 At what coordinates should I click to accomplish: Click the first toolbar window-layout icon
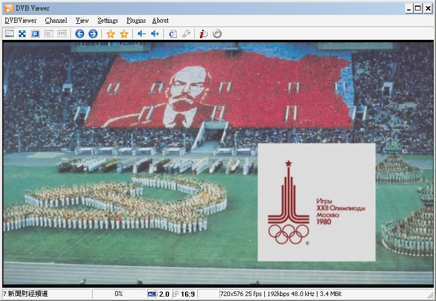(9, 34)
